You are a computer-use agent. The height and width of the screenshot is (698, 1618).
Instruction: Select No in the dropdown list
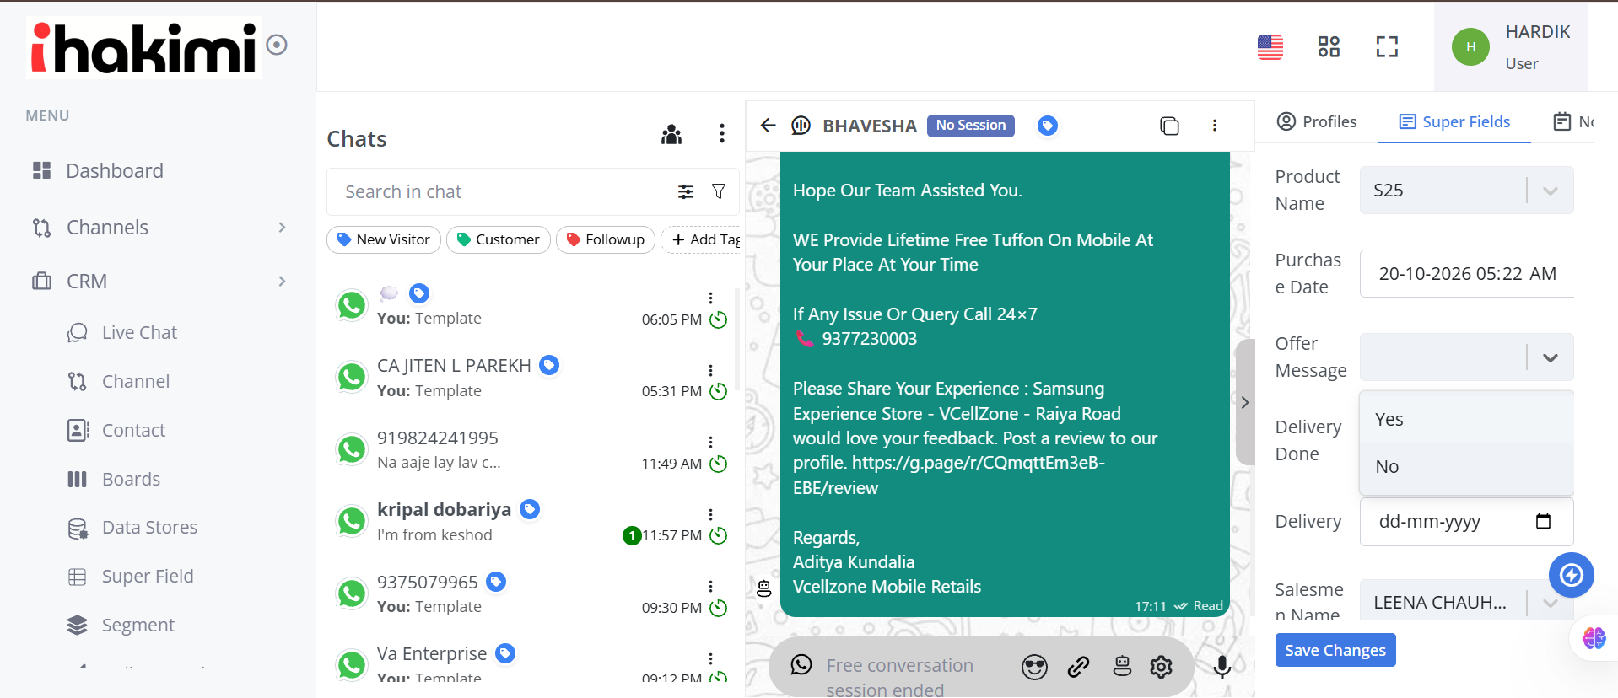point(1466,467)
